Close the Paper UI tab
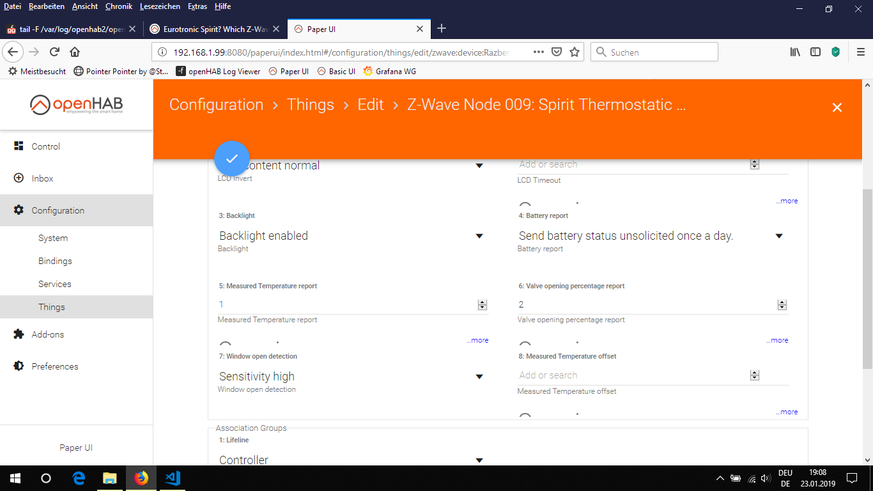 420,29
